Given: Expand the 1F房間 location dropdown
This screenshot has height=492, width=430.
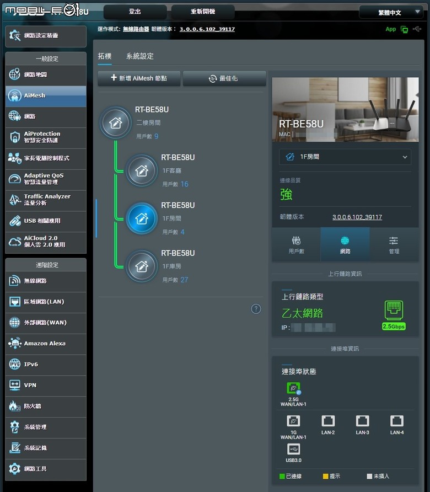Looking at the screenshot, I should tap(345, 157).
